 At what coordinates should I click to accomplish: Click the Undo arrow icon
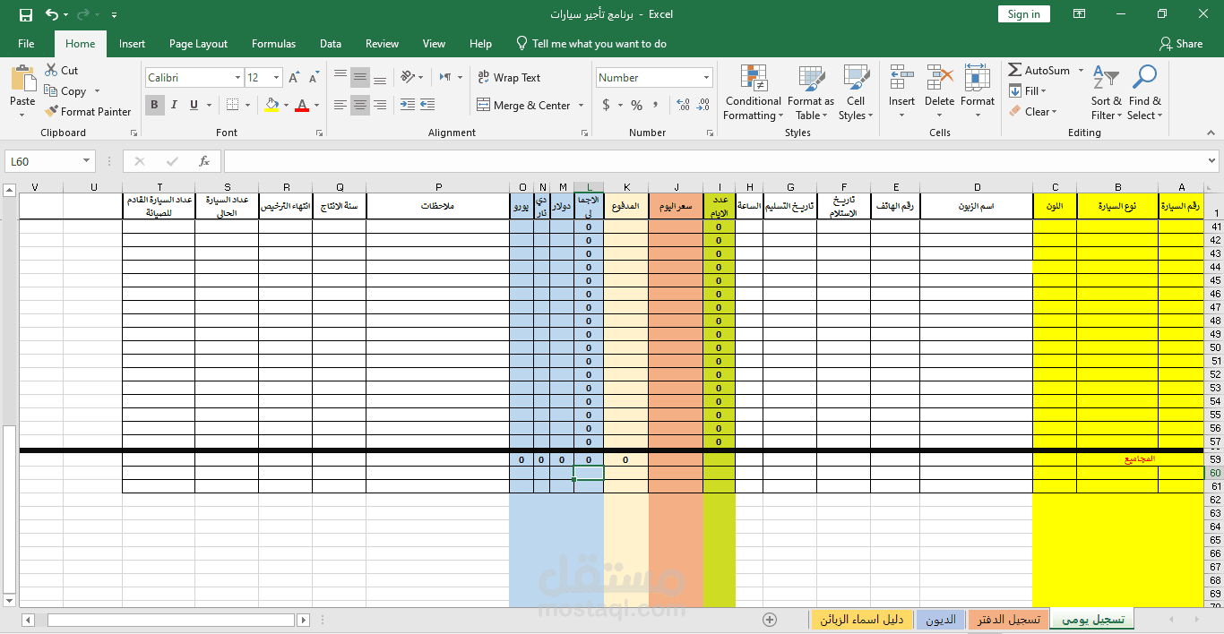[52, 14]
